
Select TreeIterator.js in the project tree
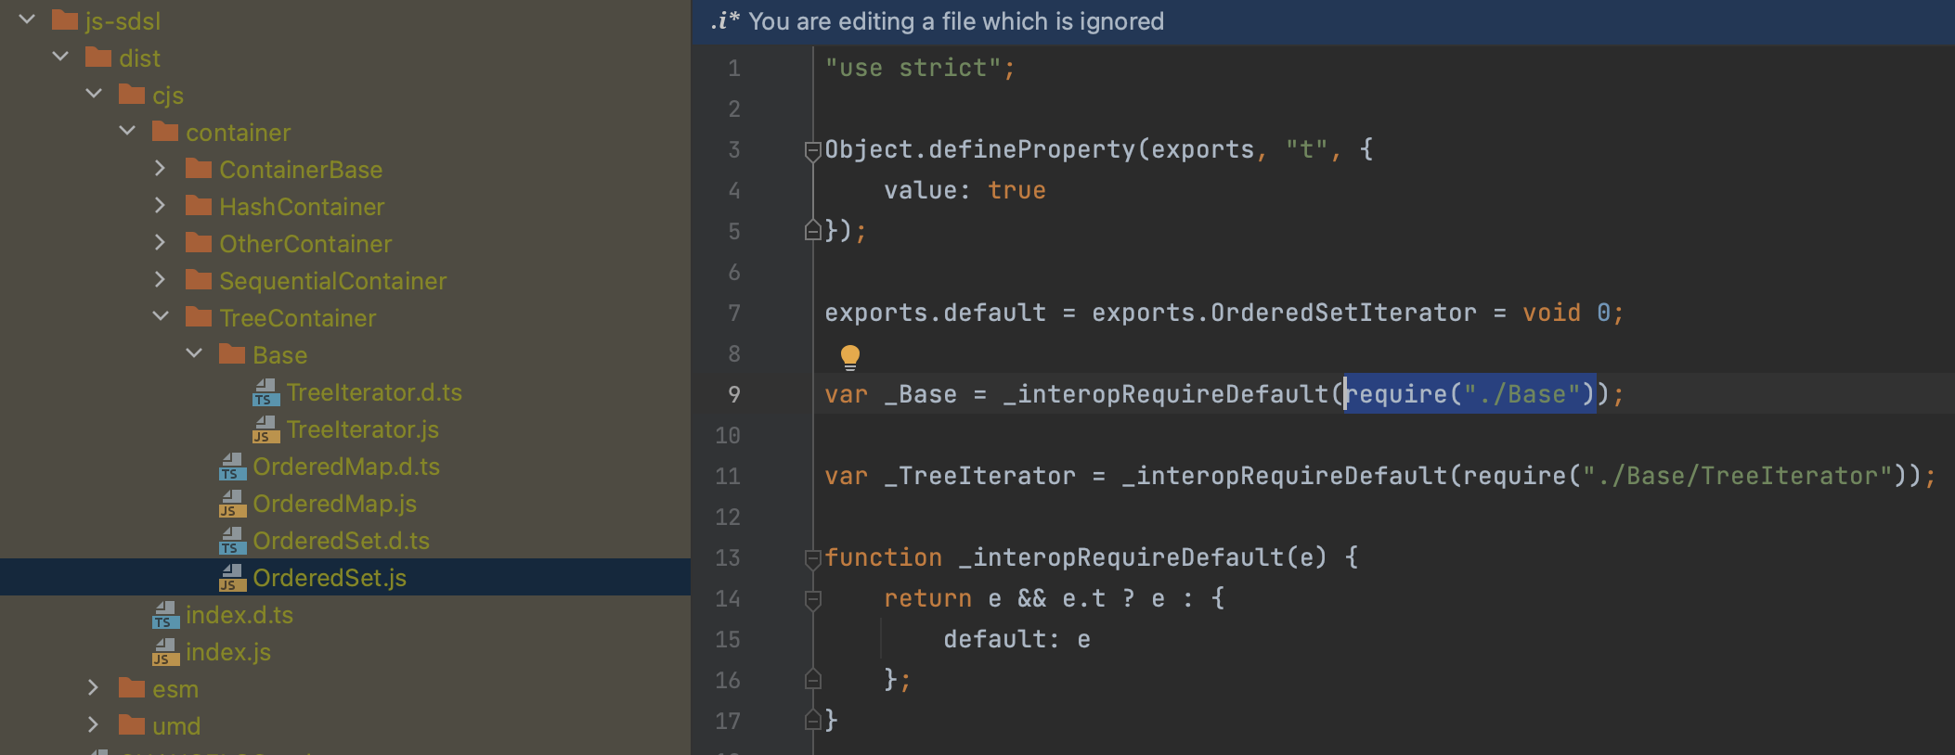tap(363, 429)
